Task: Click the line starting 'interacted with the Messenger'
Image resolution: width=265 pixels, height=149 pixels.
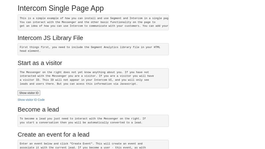Action: (87, 76)
